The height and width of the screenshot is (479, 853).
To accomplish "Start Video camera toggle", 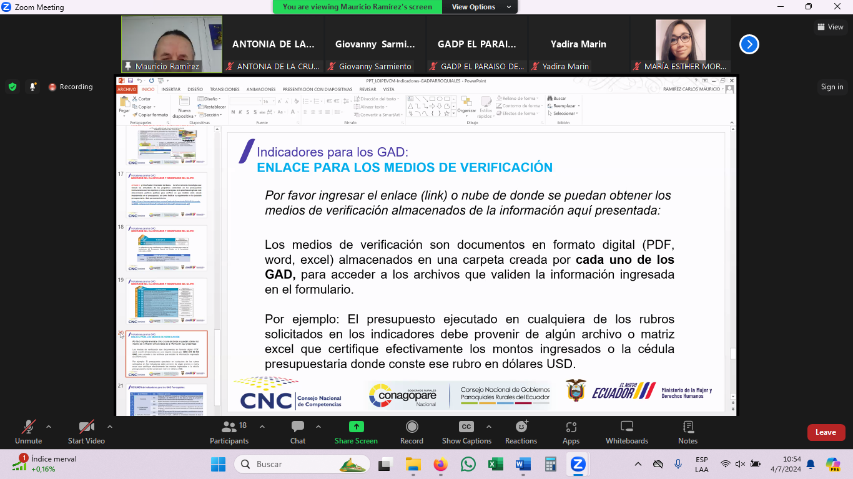I will [x=86, y=432].
